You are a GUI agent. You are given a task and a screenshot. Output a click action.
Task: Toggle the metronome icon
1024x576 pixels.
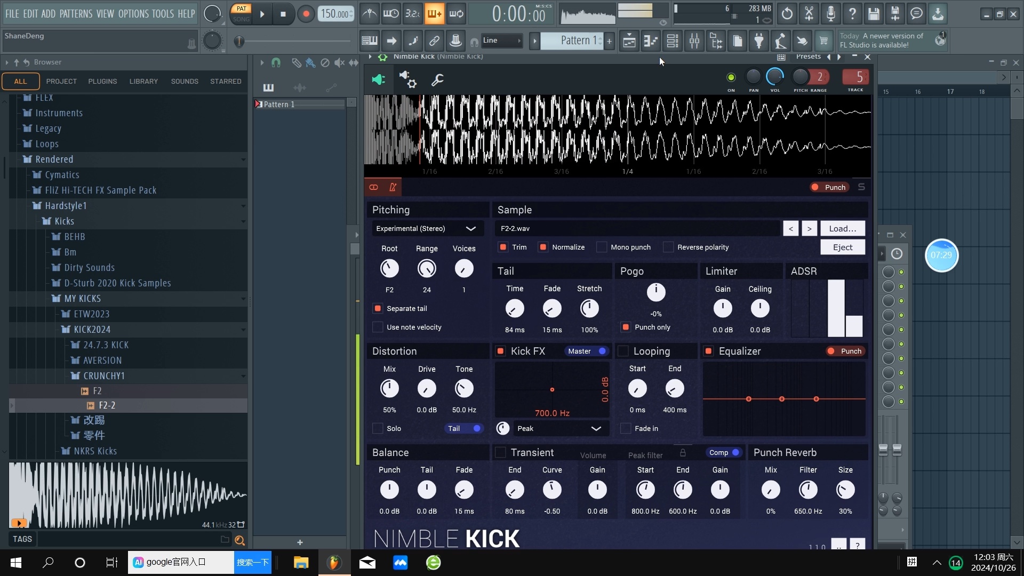(x=369, y=14)
